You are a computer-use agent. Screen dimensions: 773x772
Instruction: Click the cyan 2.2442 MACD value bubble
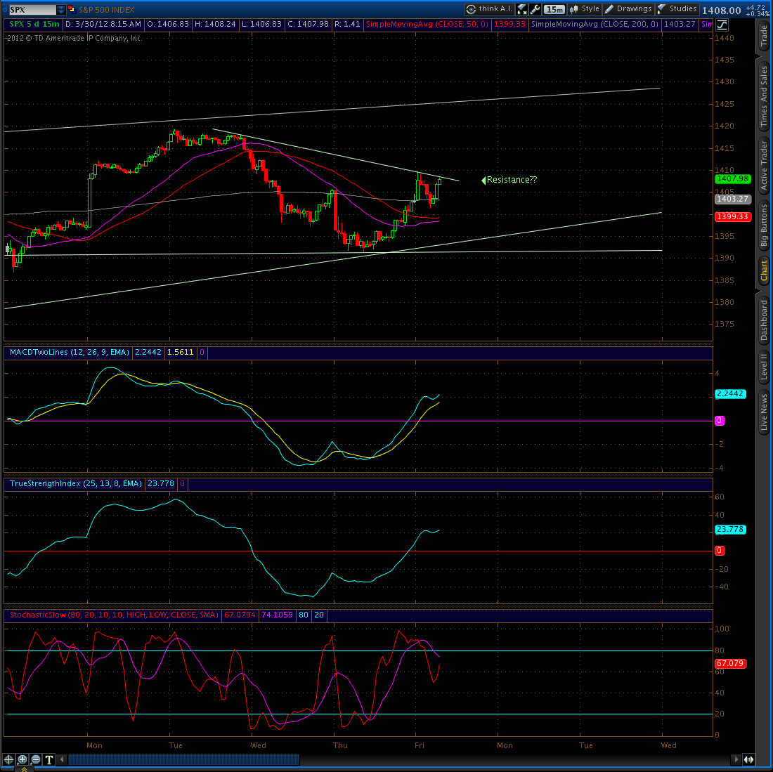pos(730,393)
